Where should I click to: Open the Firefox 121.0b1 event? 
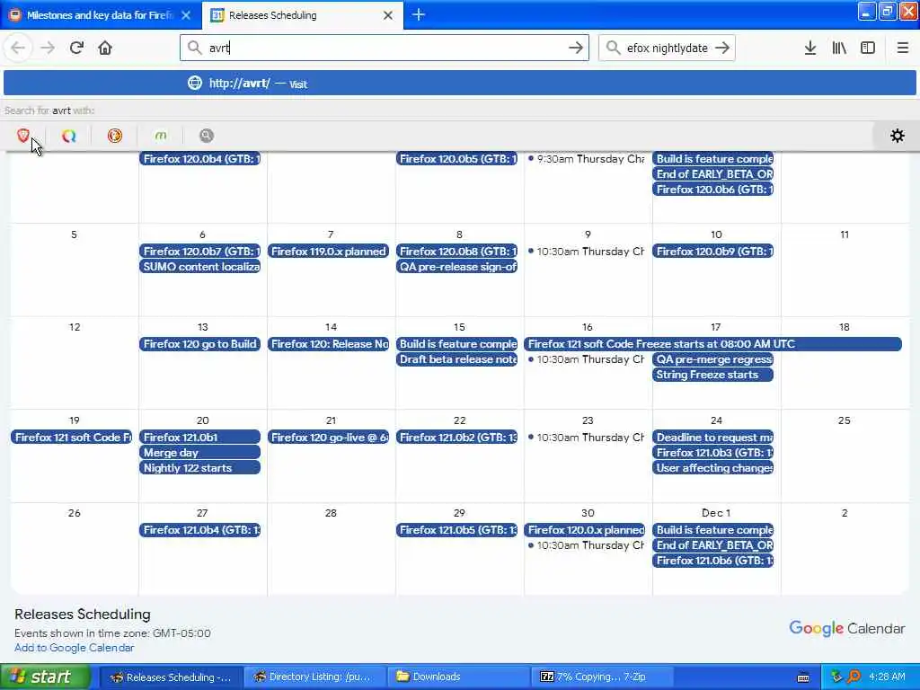[200, 438]
